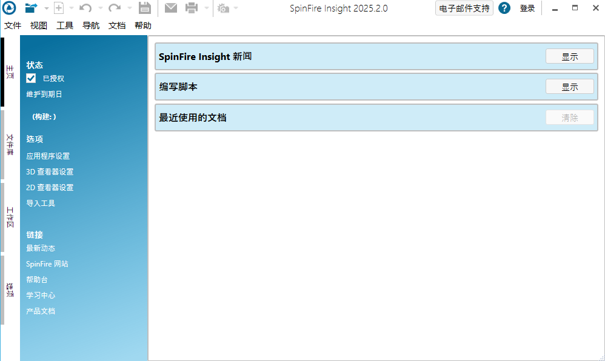
Task: Click the 编写脚本 header
Action: click(178, 87)
